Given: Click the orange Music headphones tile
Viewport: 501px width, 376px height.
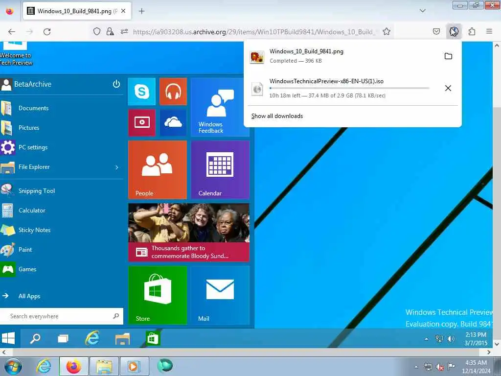Looking at the screenshot, I should coord(173,92).
